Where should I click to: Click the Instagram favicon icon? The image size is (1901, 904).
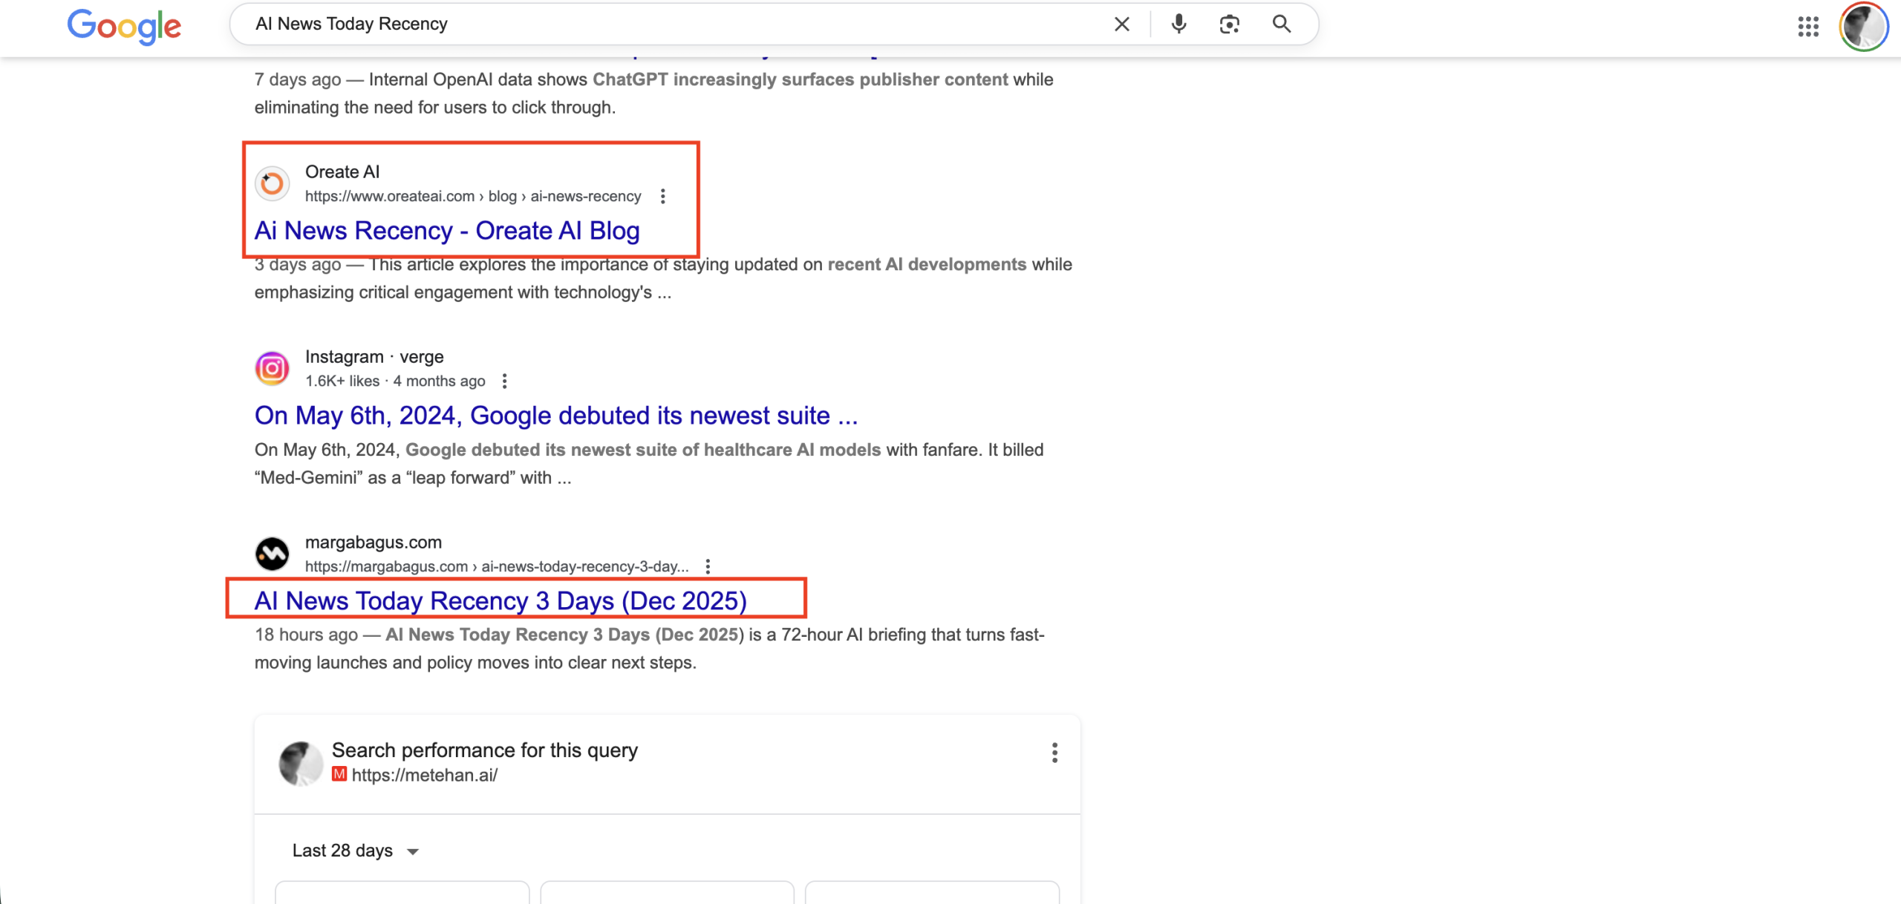(x=273, y=368)
